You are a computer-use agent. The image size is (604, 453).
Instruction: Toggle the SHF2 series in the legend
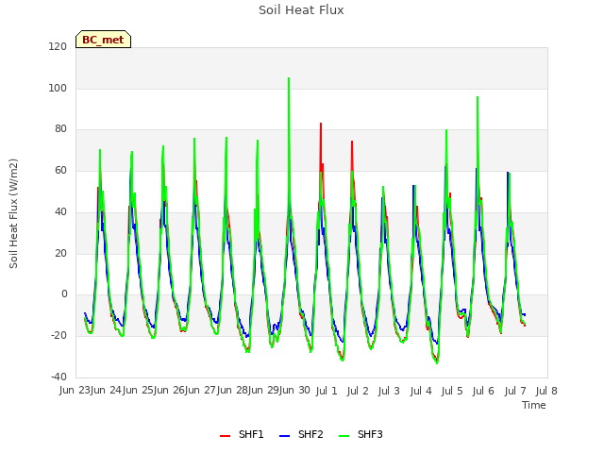click(301, 434)
